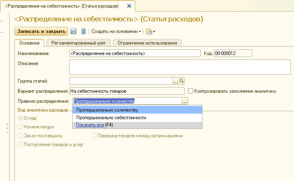This screenshot has width=294, height=181.
Task: Click the magnifier icon in Группа статей
Action: 182,81
